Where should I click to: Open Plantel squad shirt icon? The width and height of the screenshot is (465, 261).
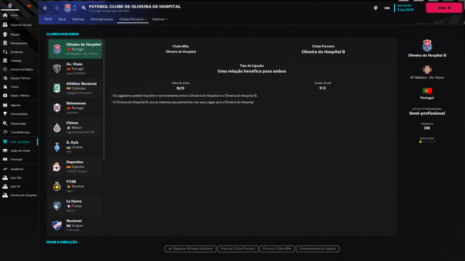pyautogui.click(x=5, y=34)
